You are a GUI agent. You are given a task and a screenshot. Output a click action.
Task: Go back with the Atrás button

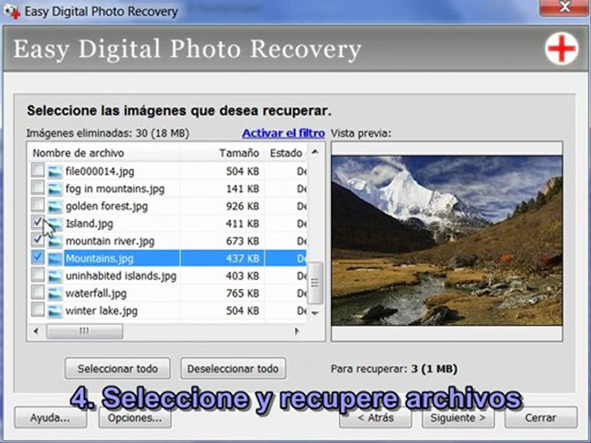click(x=376, y=417)
